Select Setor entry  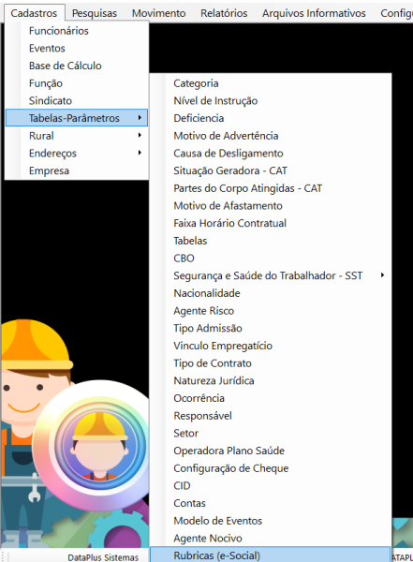click(x=271, y=434)
